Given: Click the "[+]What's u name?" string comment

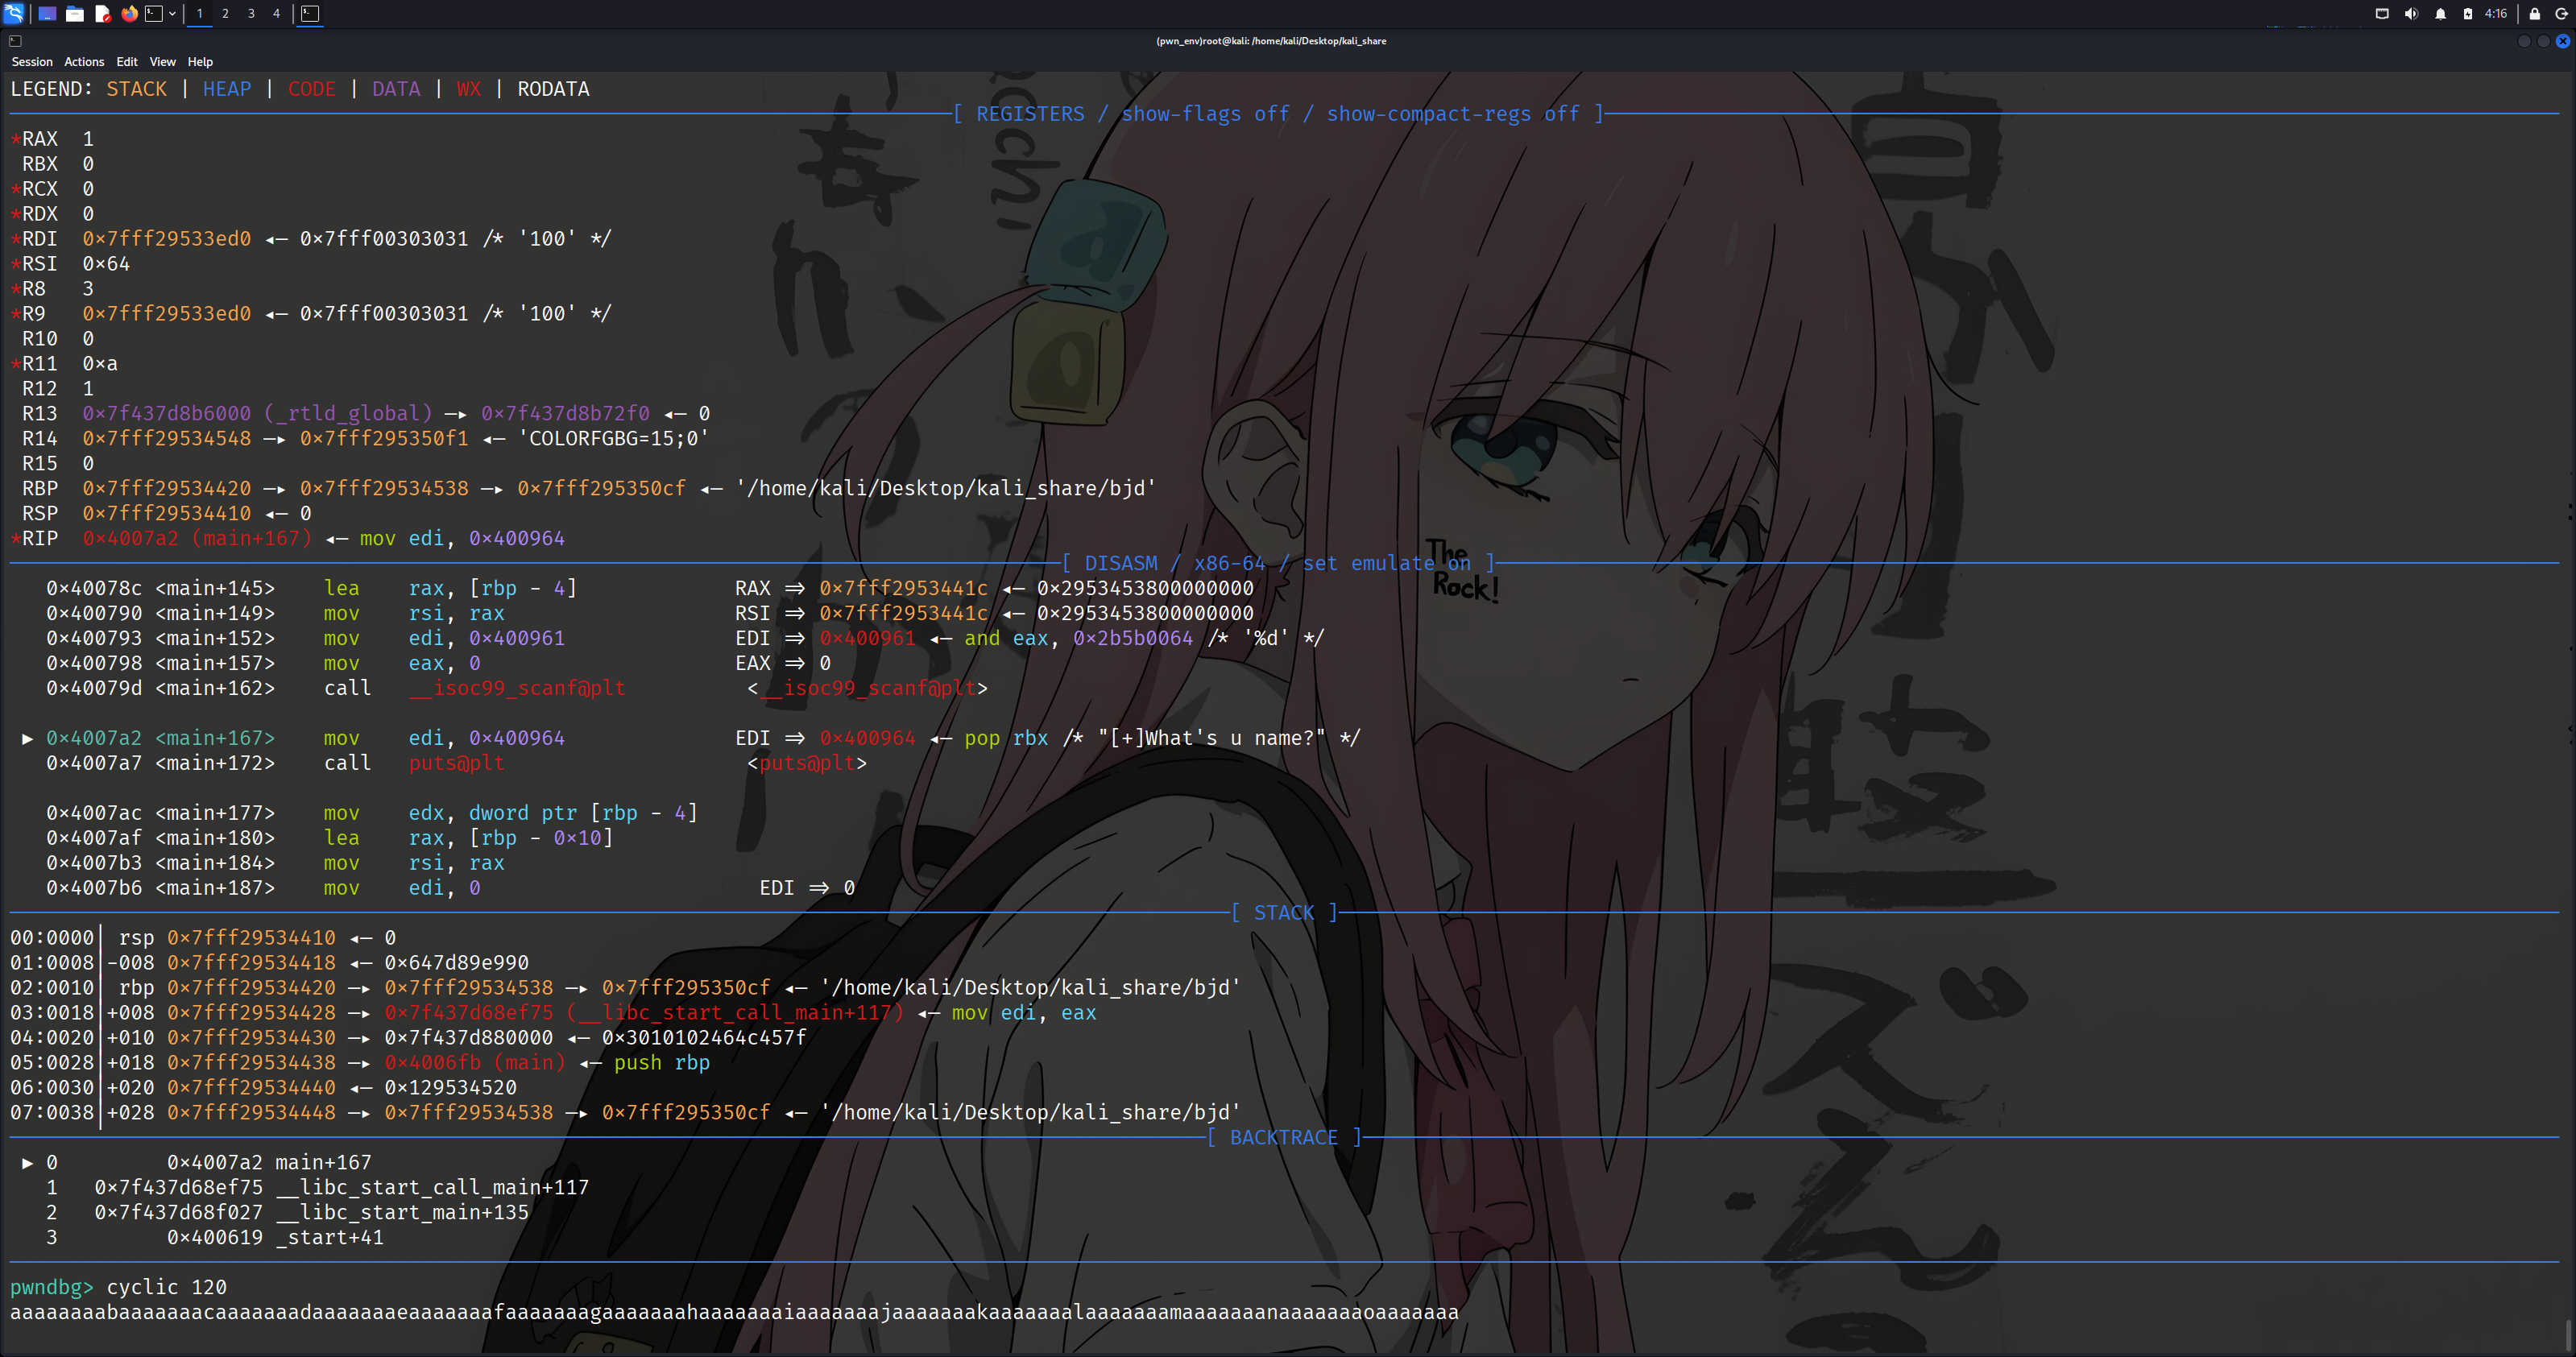Looking at the screenshot, I should 1211,739.
